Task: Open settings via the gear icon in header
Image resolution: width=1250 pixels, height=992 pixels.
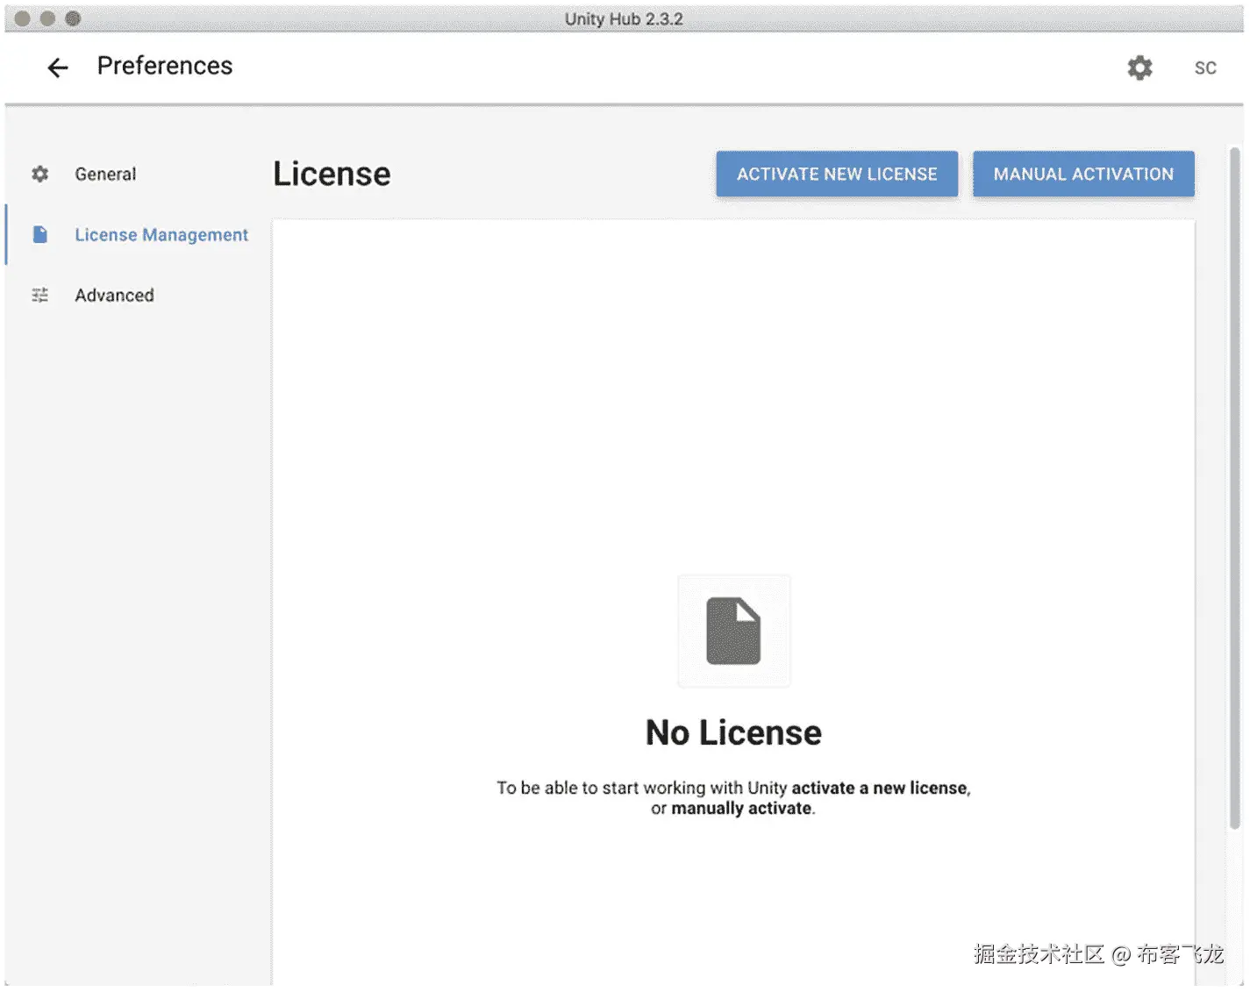Action: (1139, 68)
